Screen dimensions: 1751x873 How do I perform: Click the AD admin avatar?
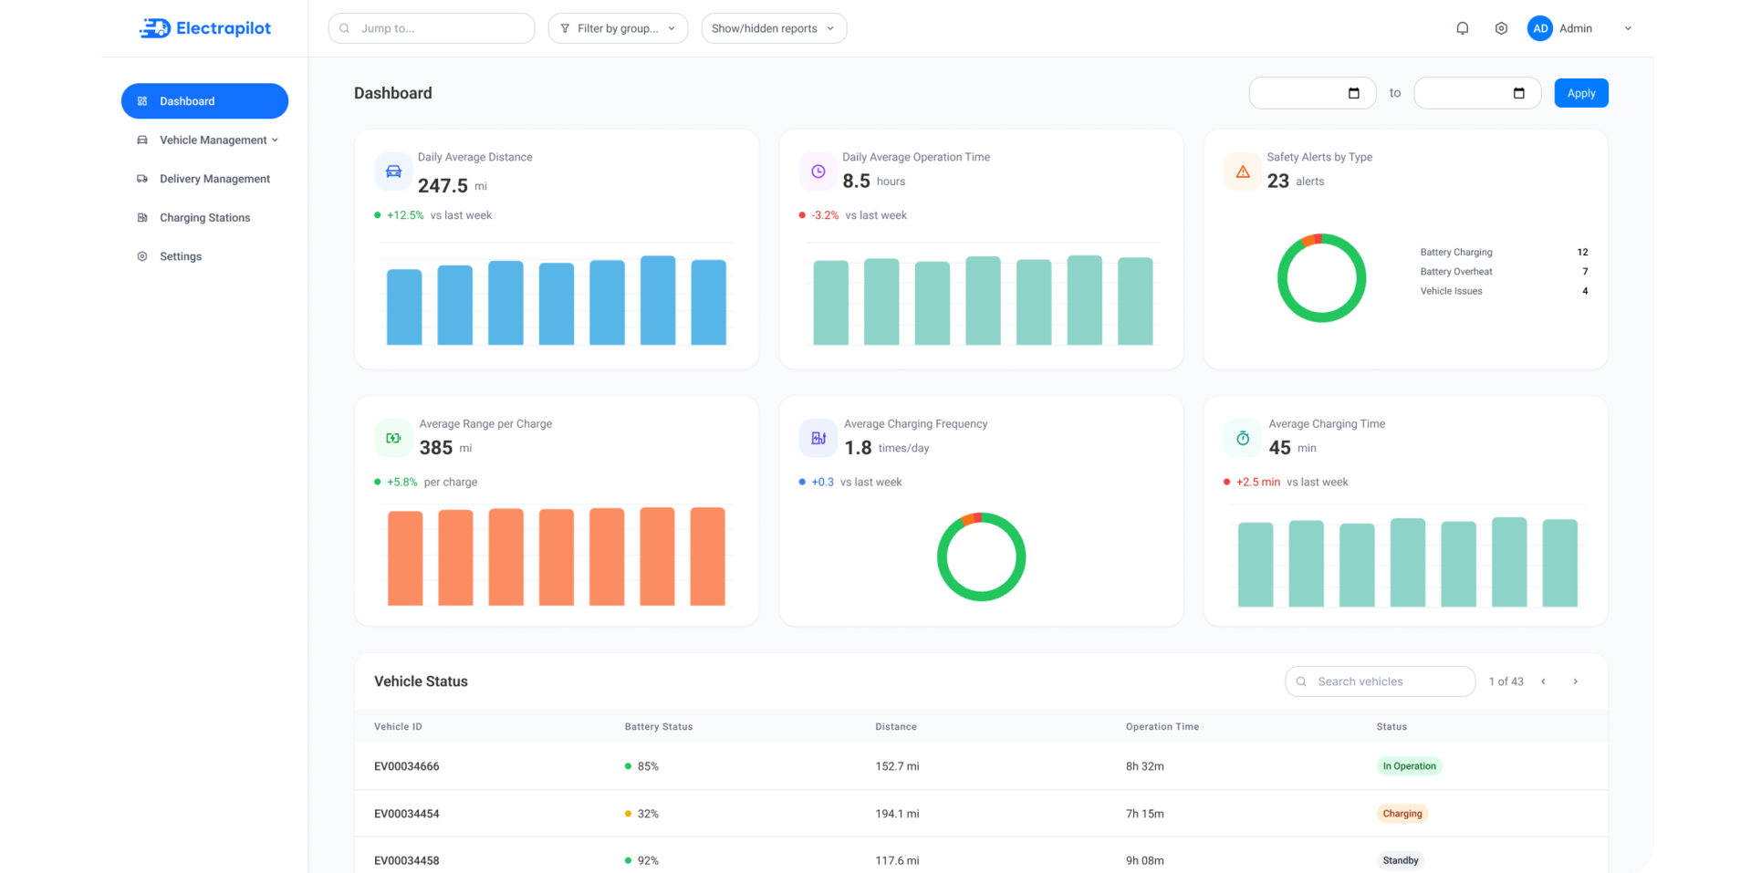(1539, 28)
